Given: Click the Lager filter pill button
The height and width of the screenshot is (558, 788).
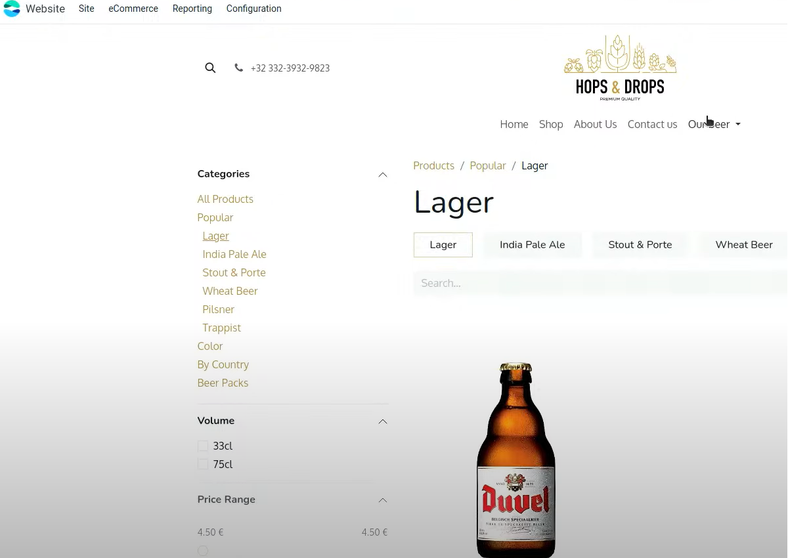Looking at the screenshot, I should pos(443,245).
